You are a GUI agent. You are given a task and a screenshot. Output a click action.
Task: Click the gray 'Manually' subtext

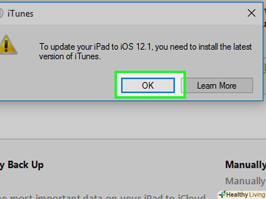pos(245,181)
